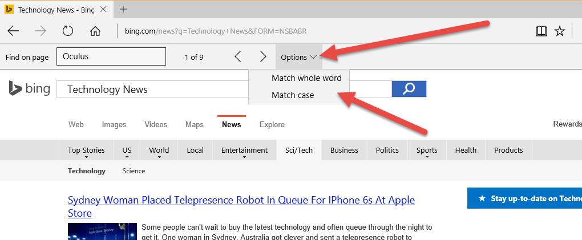
Task: Switch to Images search tab
Action: 114,125
